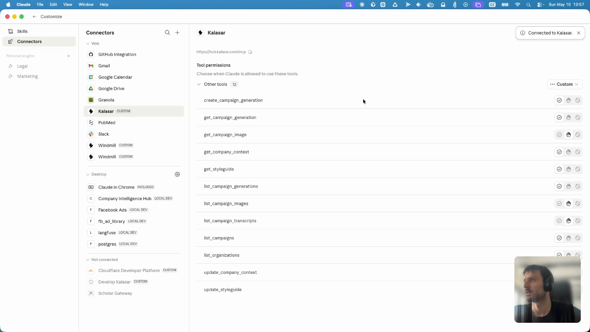Screen dimensions: 590x332
Task: Select the Kalasar custom connector row
Action: point(134,111)
